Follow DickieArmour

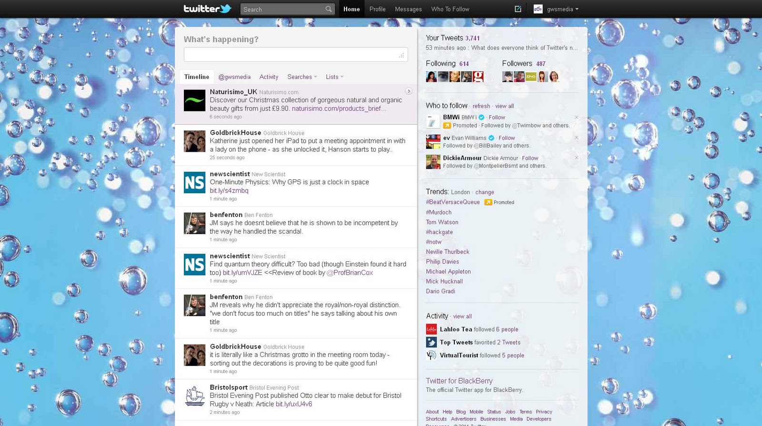click(x=530, y=158)
